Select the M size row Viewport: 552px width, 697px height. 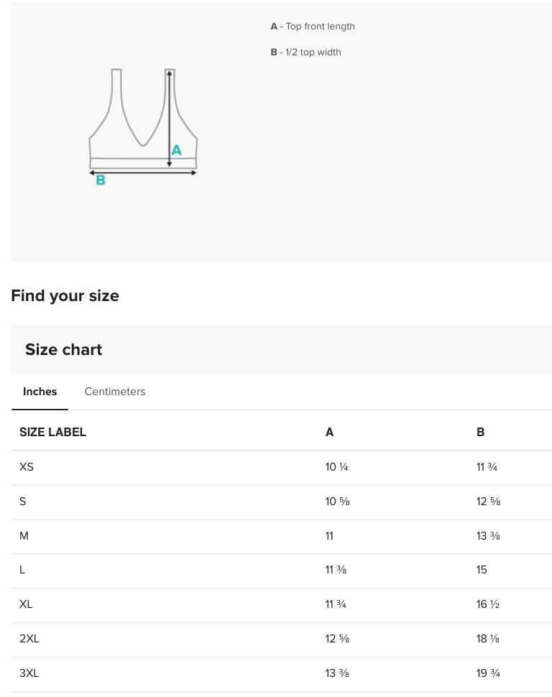click(24, 536)
